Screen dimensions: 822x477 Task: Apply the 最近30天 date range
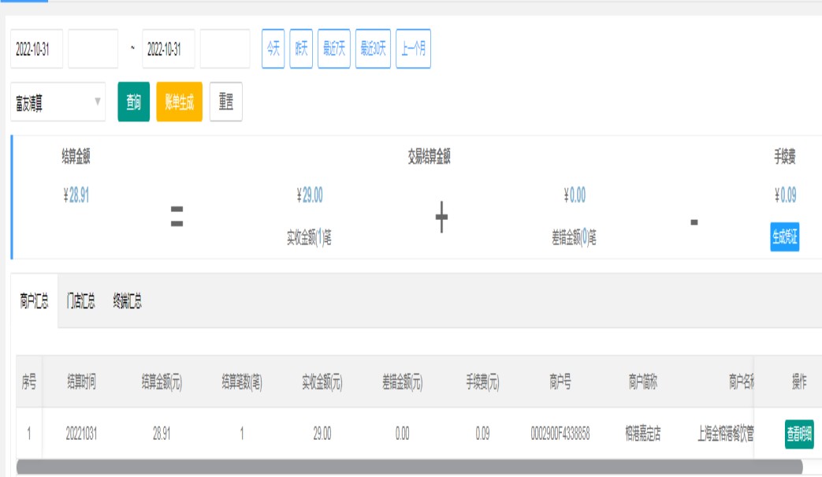(x=373, y=49)
